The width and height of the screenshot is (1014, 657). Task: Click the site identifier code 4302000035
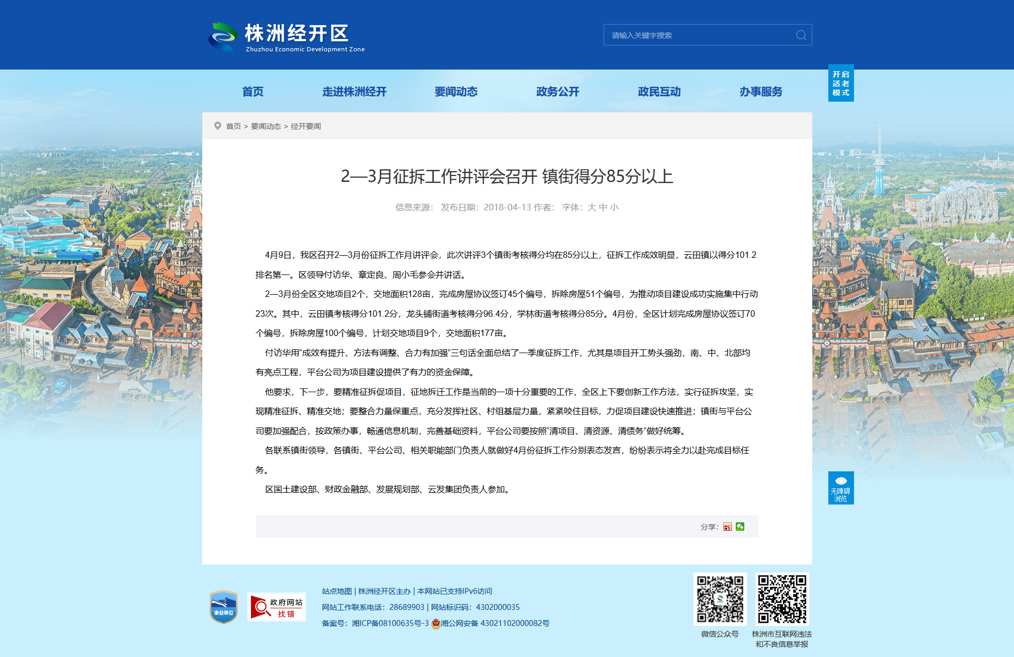pyautogui.click(x=498, y=607)
